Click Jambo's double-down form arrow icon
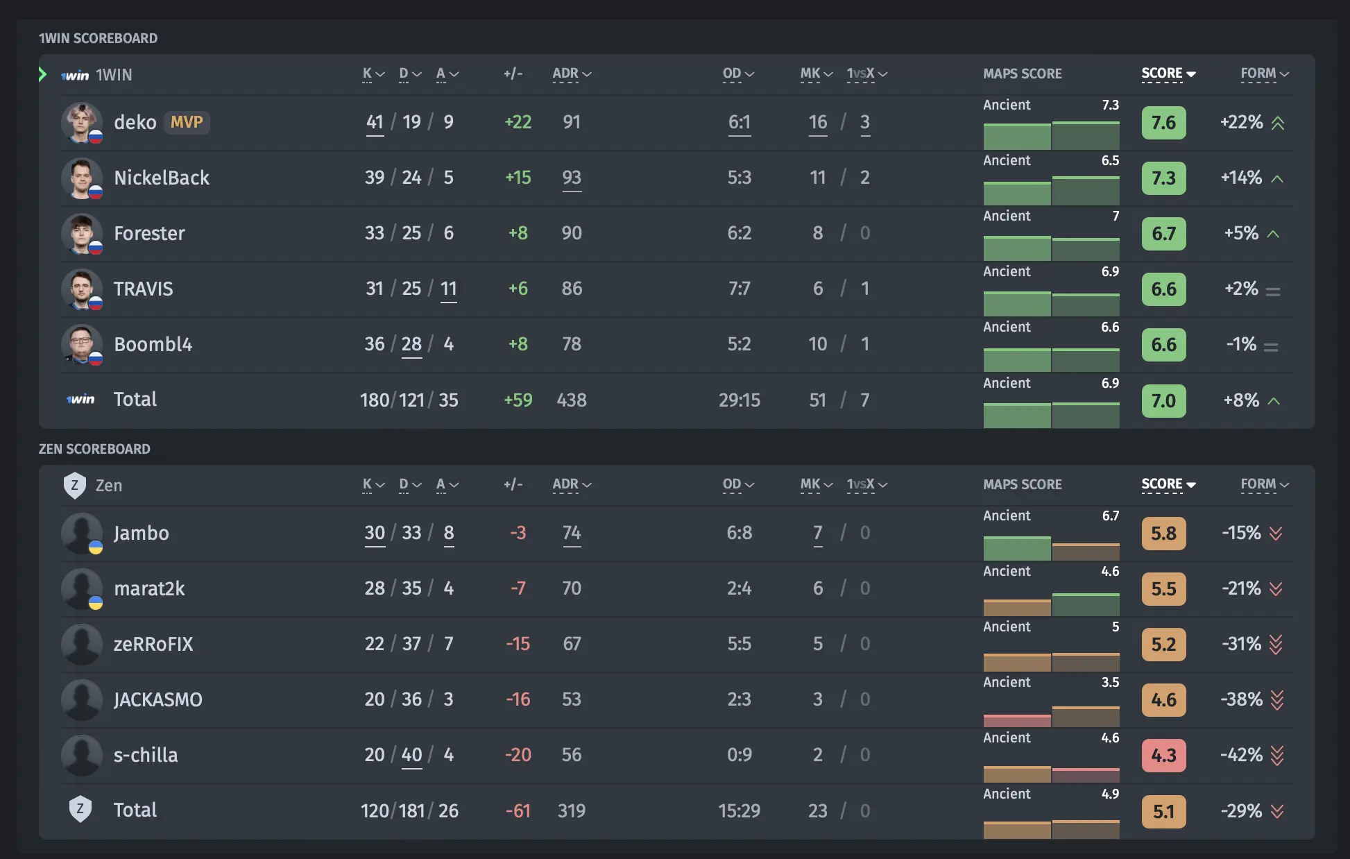This screenshot has height=859, width=1350. [1276, 533]
